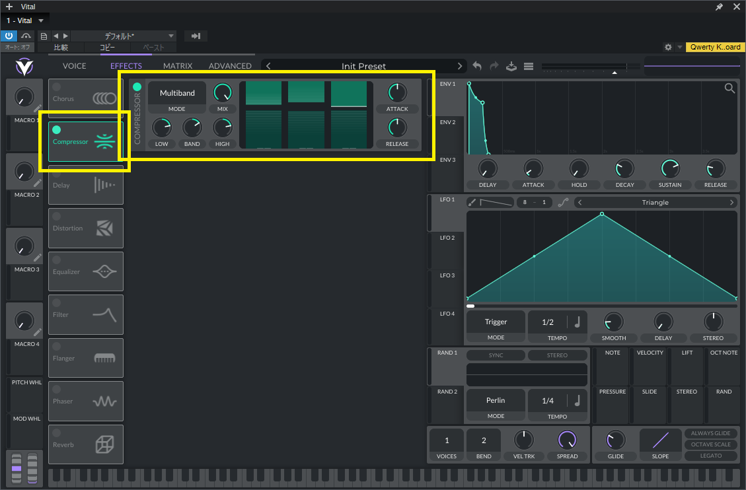Open the LFO 1 tempo 1/2 selector

[x=548, y=322]
